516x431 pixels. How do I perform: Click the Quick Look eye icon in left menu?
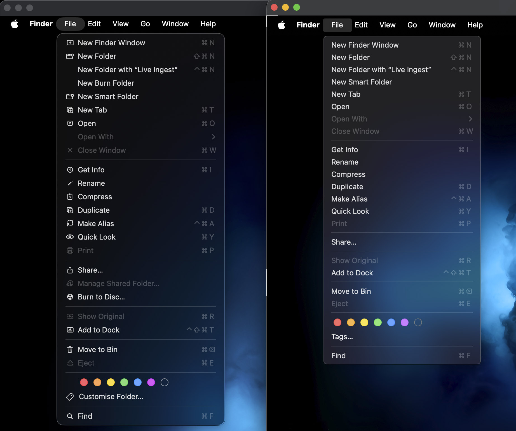70,237
